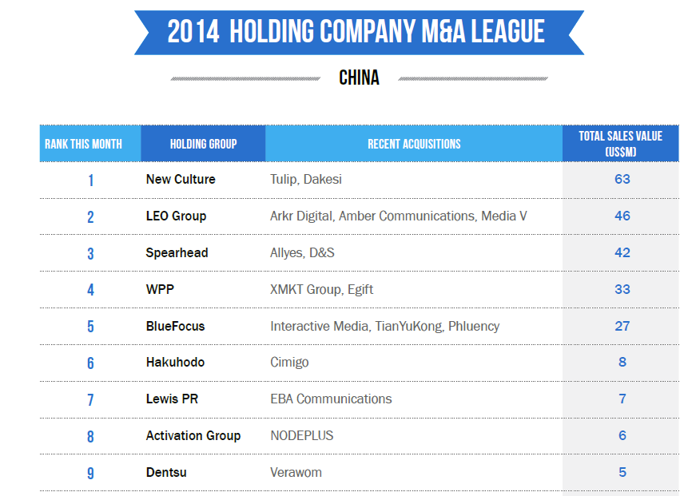The image size is (688, 496).
Task: Select the XMKT Group, Egift cell
Action: (x=321, y=289)
